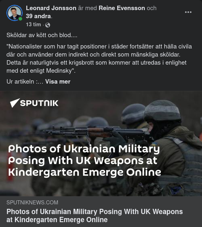Expand the post with Visa mer

(58, 82)
